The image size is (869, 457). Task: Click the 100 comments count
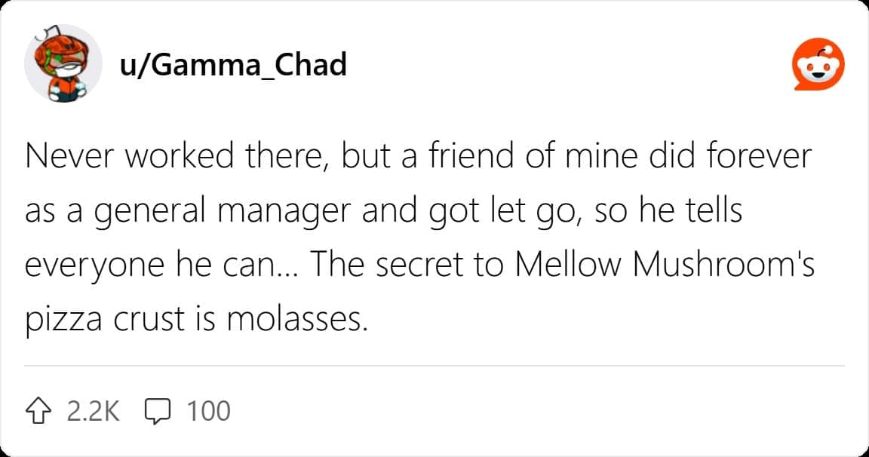point(208,411)
